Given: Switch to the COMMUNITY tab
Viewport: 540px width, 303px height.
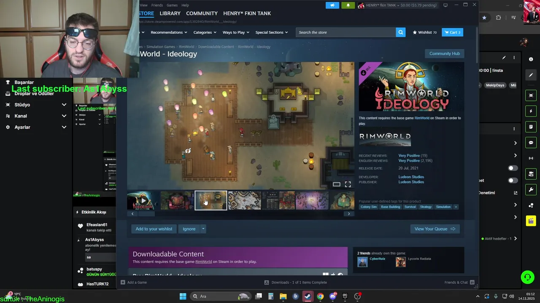Looking at the screenshot, I should click(202, 13).
